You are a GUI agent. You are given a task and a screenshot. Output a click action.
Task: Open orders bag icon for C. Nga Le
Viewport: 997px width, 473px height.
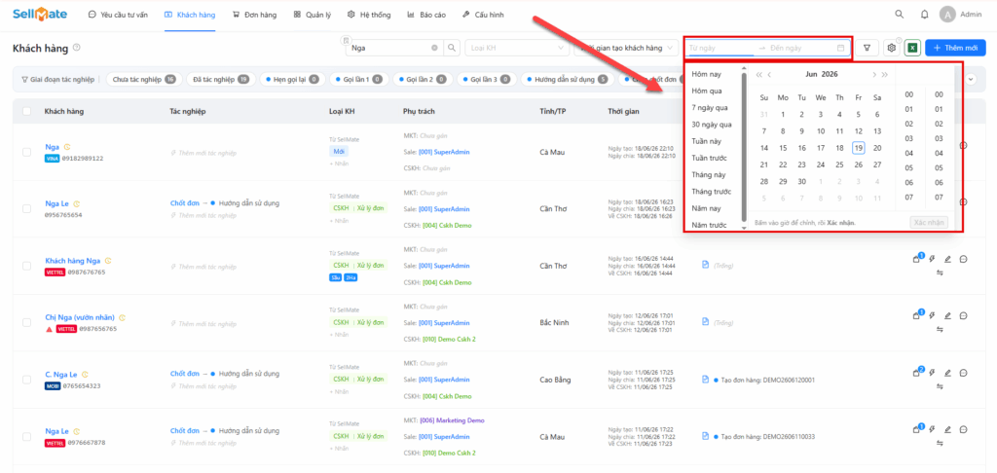pyautogui.click(x=917, y=373)
